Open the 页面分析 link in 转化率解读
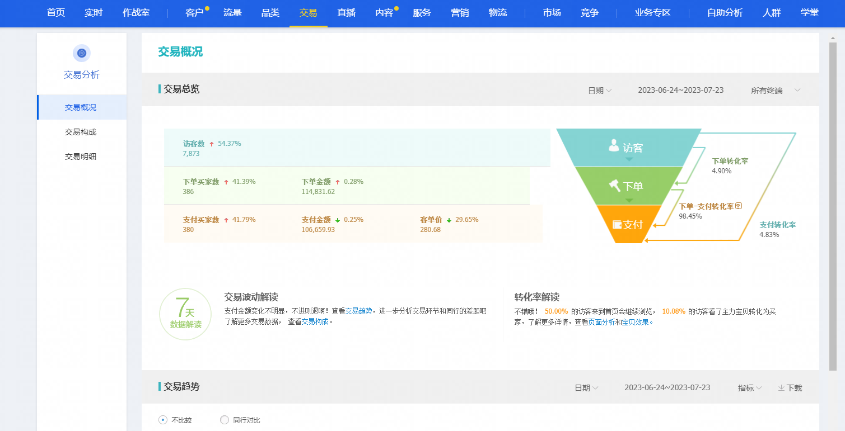This screenshot has height=431, width=845. [x=601, y=322]
